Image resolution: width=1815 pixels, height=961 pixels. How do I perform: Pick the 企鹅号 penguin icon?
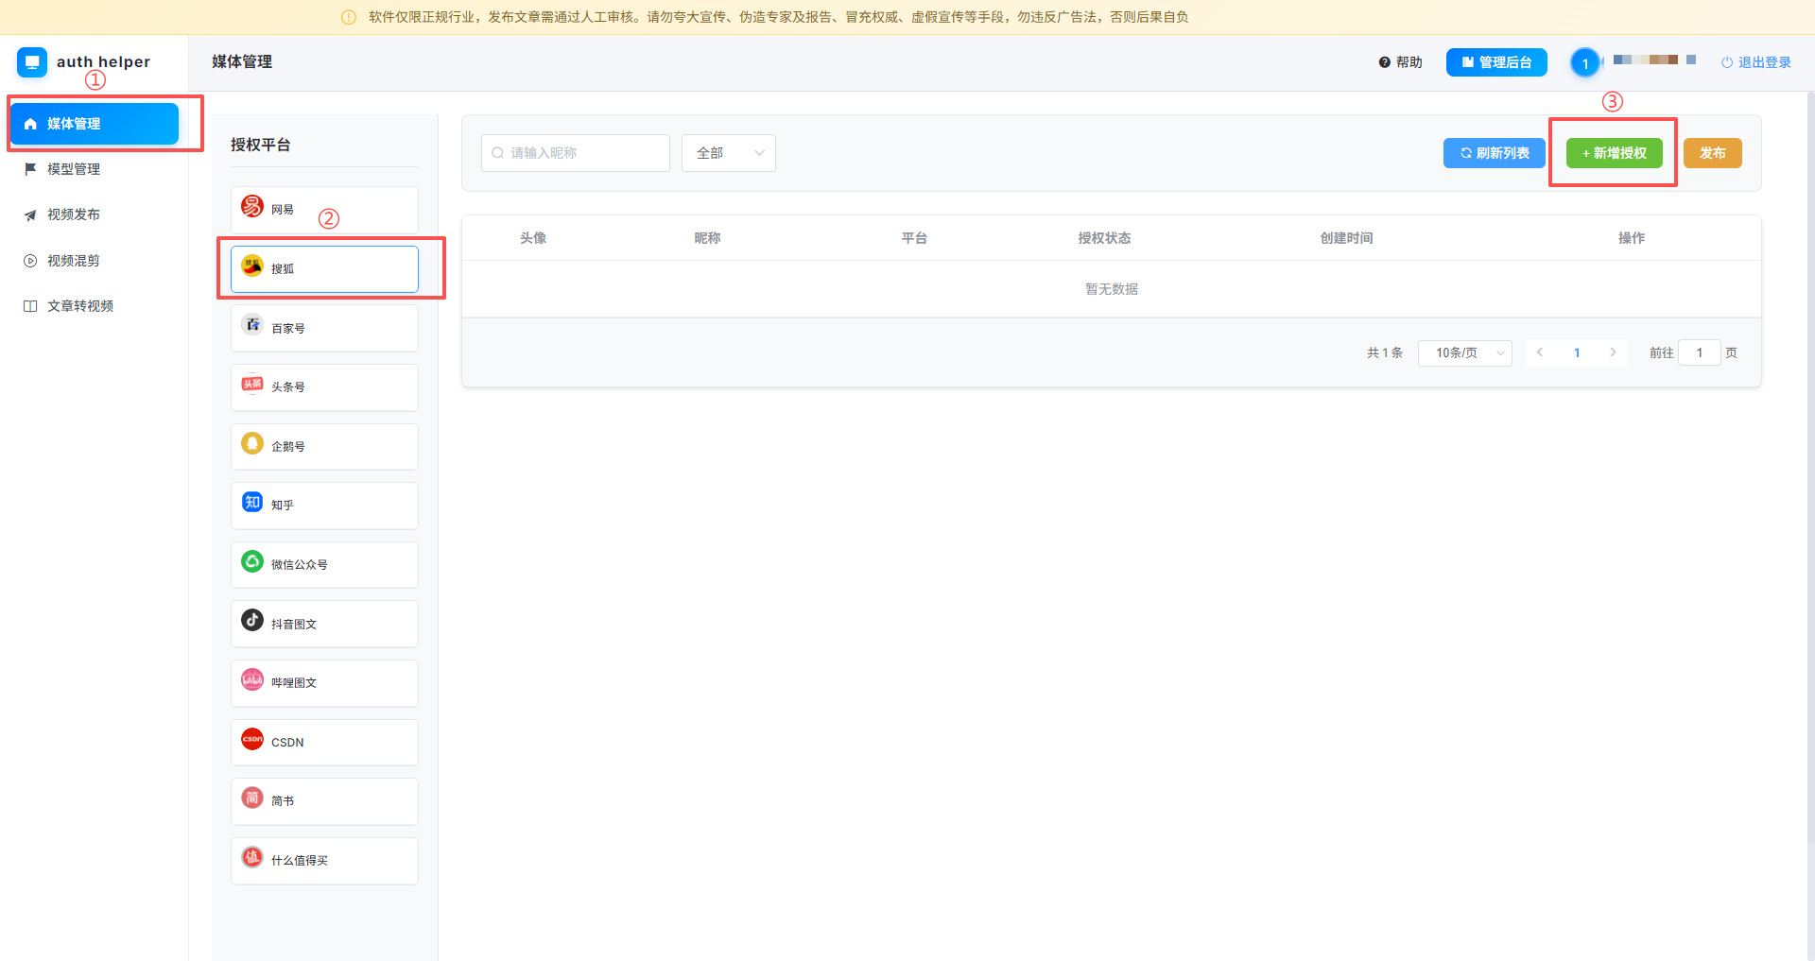[x=252, y=443]
